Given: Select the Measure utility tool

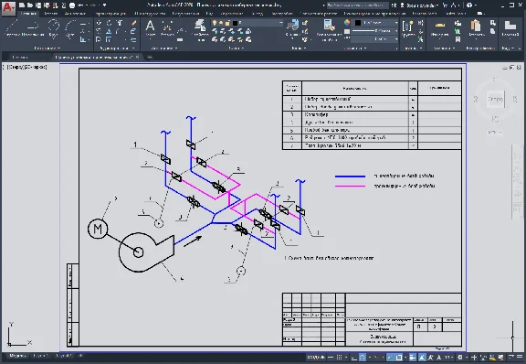Looking at the screenshot, I should [440, 28].
